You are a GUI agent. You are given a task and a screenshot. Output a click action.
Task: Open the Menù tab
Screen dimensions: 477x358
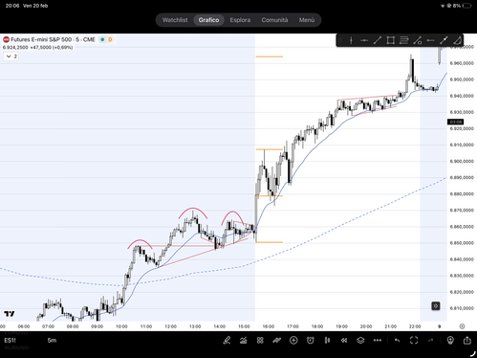click(307, 20)
